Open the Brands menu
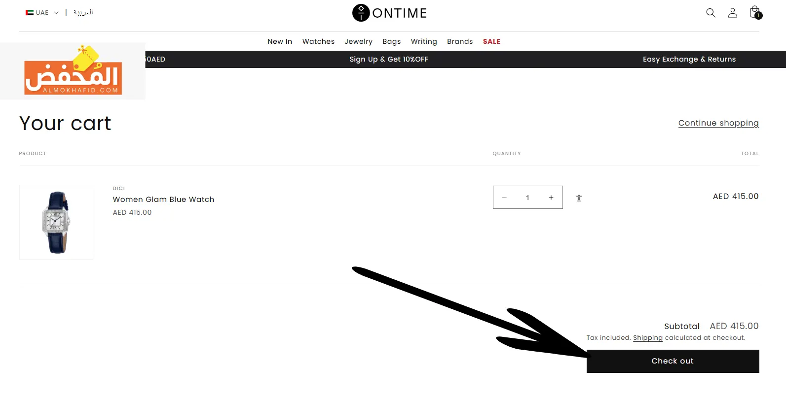786x396 pixels. [460, 41]
